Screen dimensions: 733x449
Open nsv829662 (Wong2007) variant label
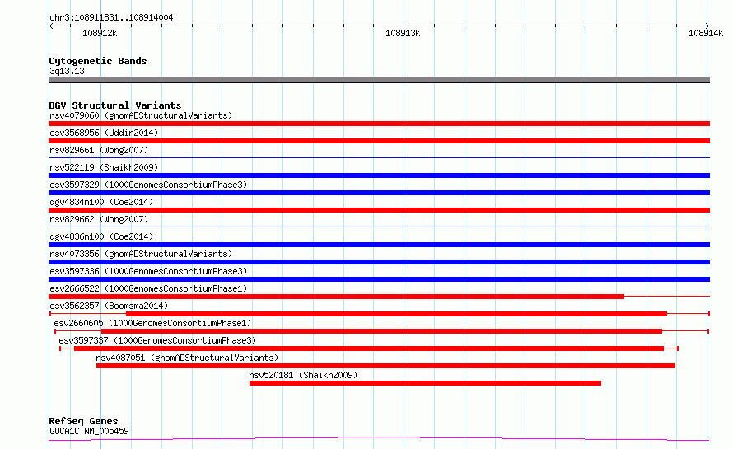[x=99, y=219]
